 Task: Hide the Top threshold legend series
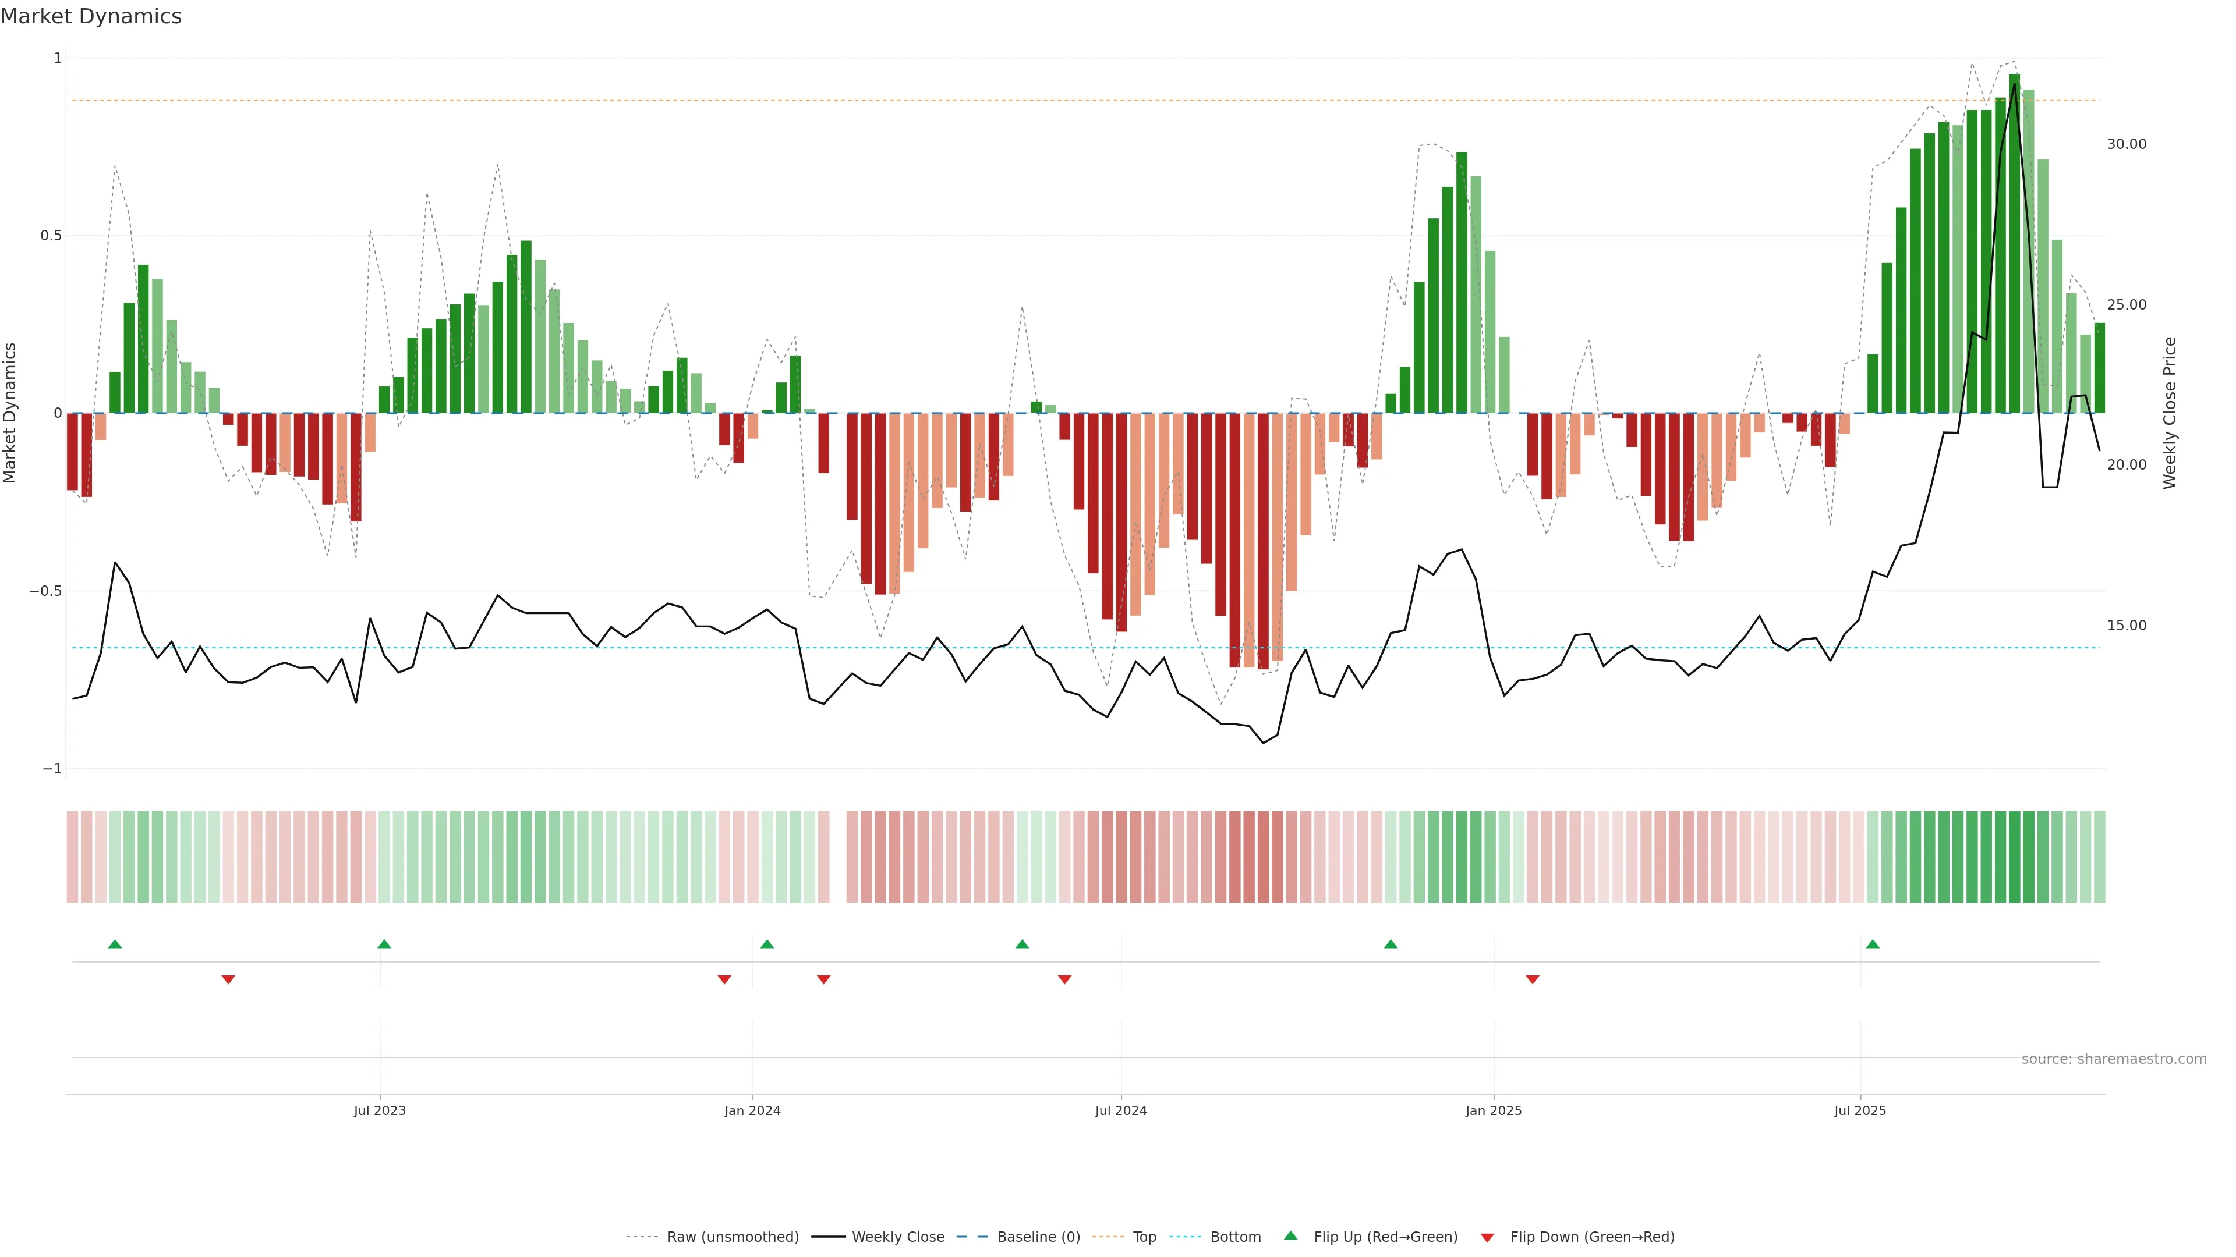coord(1144,1237)
